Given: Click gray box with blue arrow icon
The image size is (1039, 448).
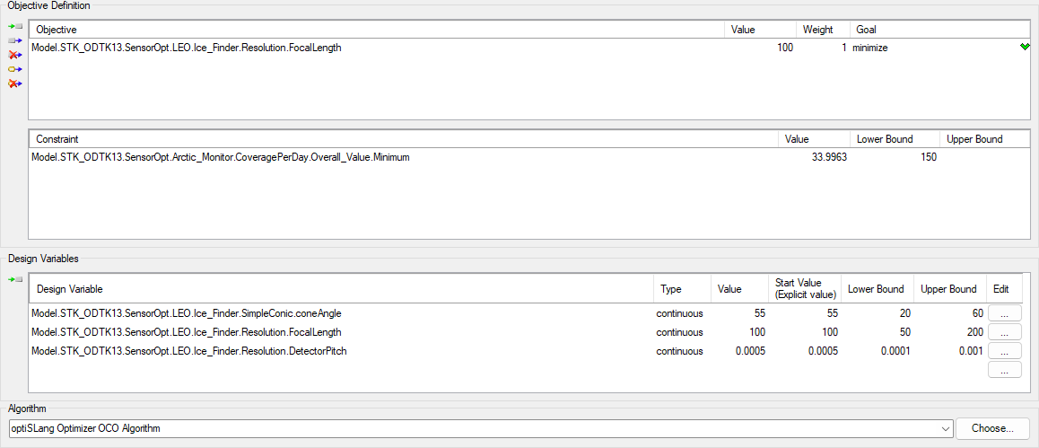Looking at the screenshot, I should pyautogui.click(x=14, y=40).
